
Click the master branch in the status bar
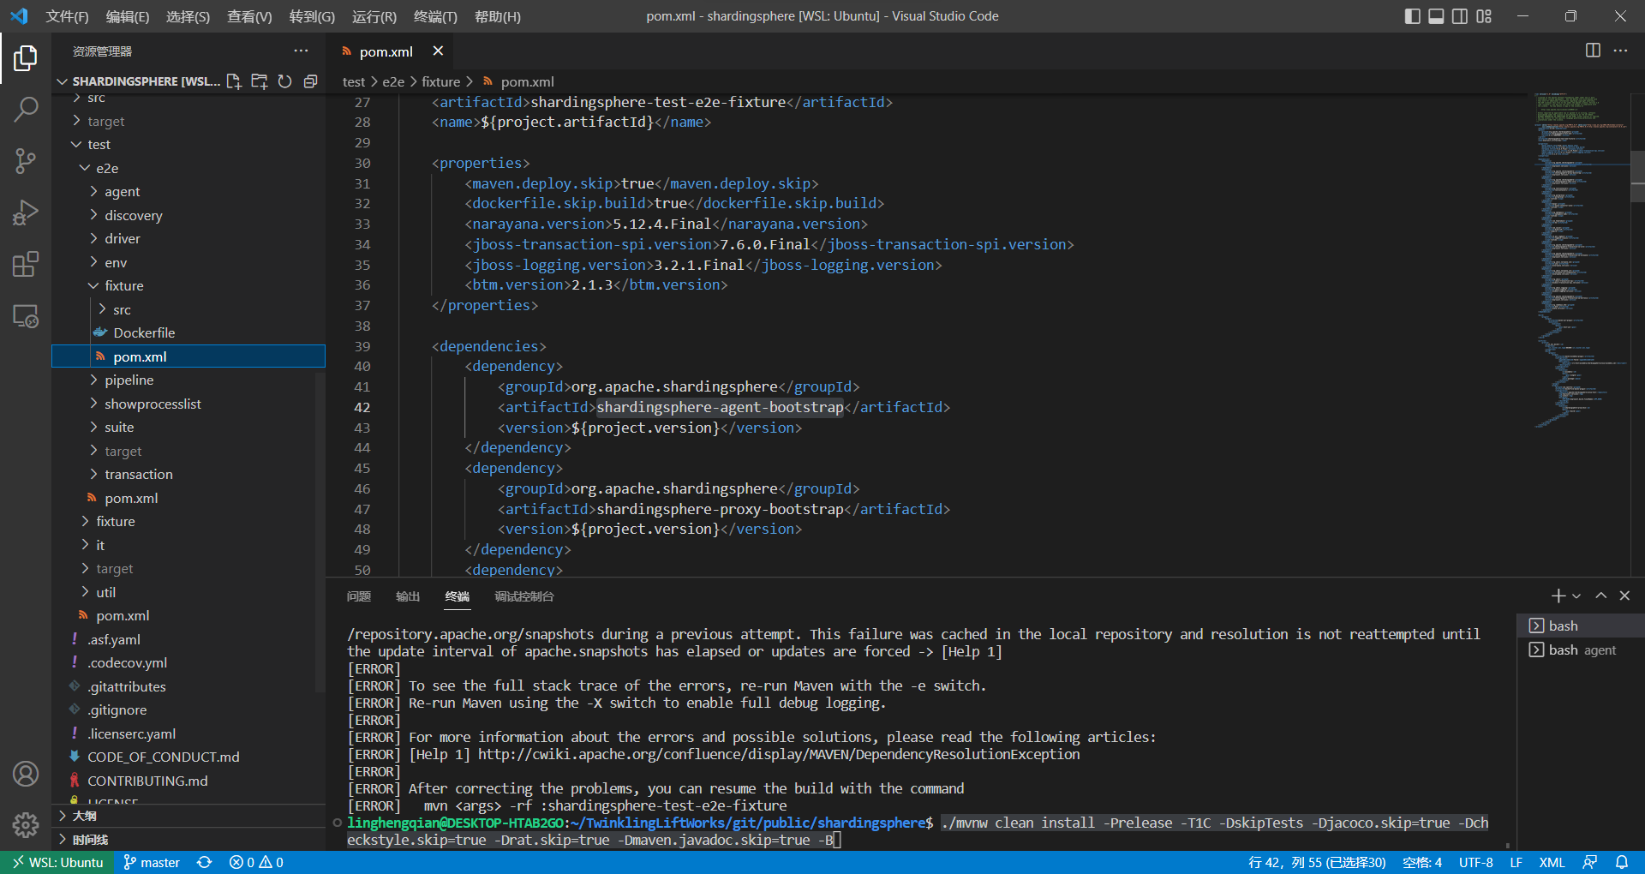coord(151,862)
